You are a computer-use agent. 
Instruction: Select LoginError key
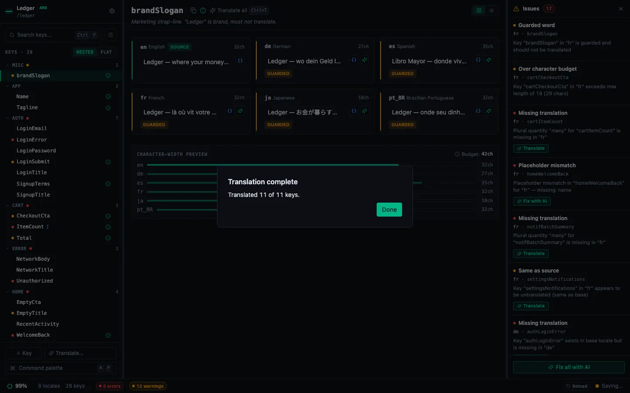(61, 140)
